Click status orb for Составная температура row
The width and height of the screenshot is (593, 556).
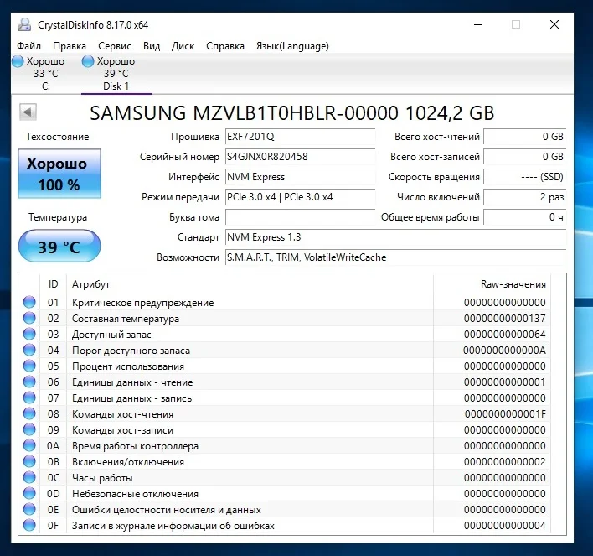tap(30, 319)
